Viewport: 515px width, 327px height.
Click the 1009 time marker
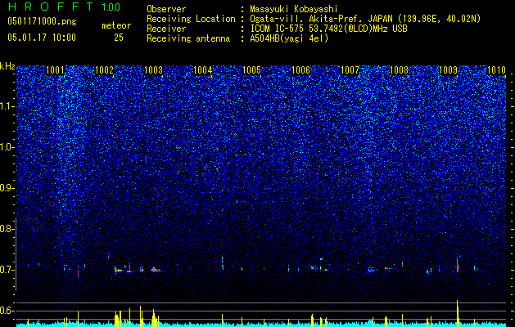tap(449, 69)
